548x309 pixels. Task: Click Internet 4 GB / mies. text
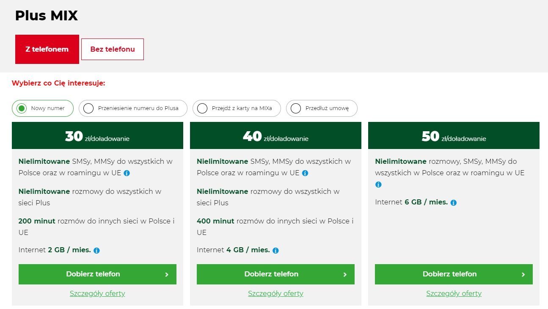click(233, 250)
